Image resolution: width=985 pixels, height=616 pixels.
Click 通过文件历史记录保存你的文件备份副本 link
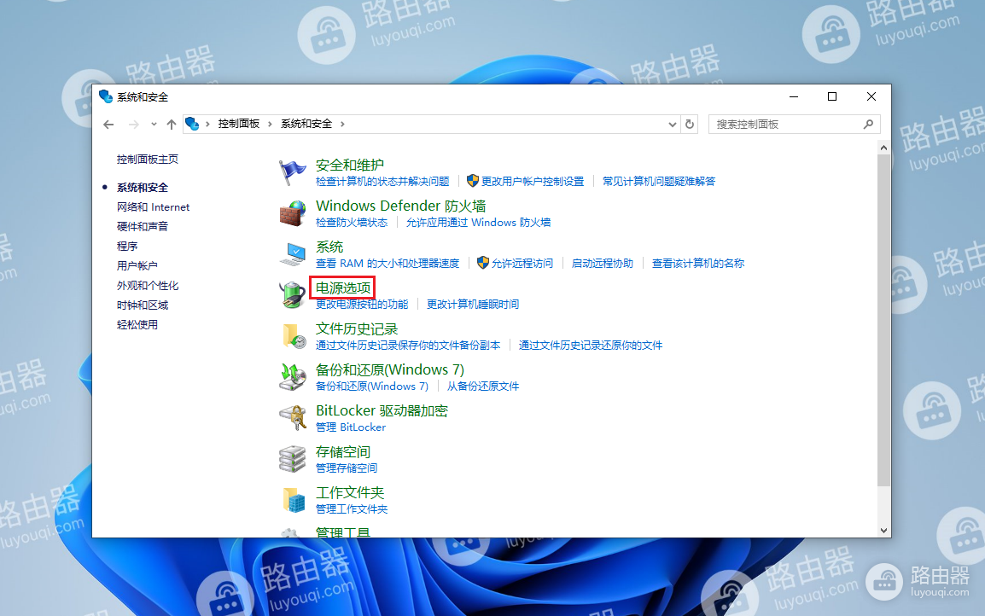[408, 346]
